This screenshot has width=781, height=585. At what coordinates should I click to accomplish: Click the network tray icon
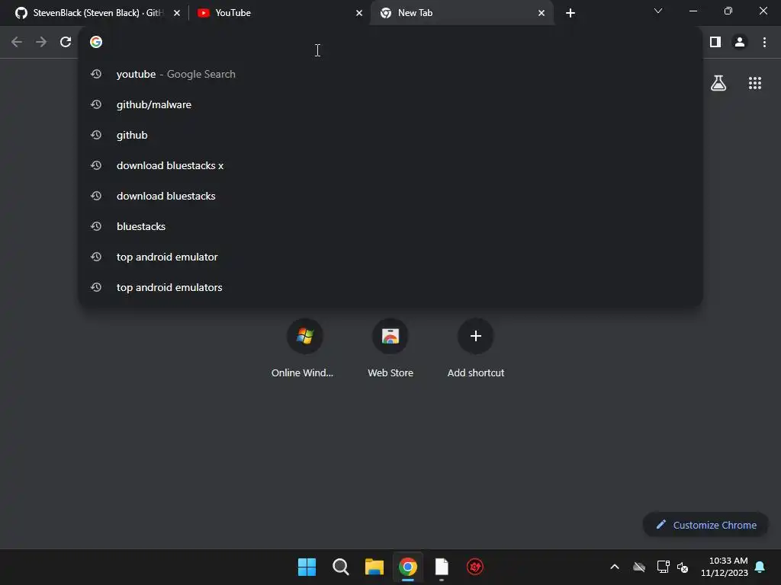coord(663,567)
